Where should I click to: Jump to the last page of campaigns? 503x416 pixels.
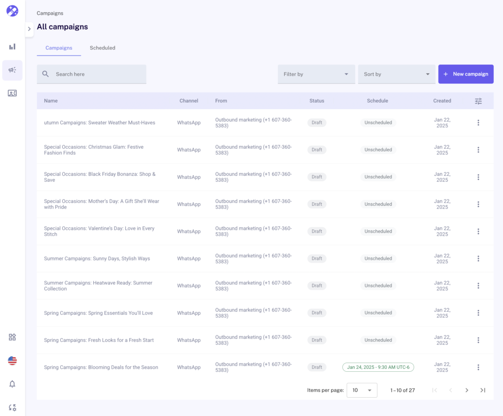tap(482, 390)
